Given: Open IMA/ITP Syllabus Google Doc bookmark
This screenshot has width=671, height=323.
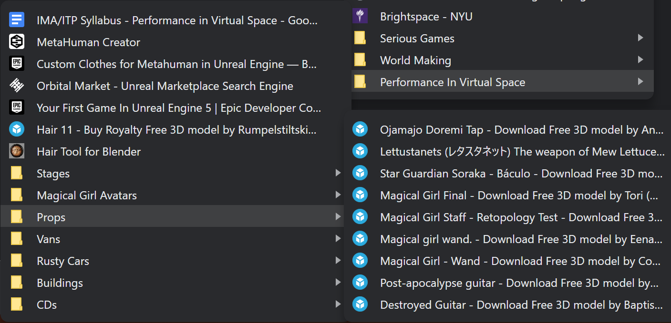Looking at the screenshot, I should (172, 20).
